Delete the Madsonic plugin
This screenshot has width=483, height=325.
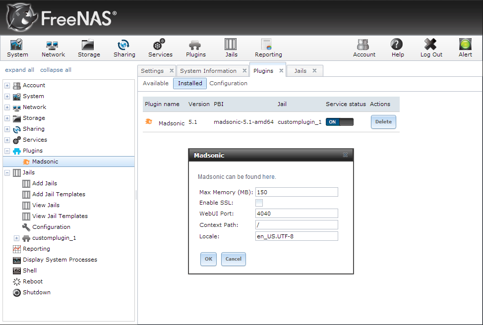point(383,122)
